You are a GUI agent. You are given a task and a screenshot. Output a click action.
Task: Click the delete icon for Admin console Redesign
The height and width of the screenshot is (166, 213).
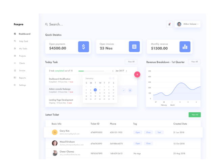pos(130,90)
